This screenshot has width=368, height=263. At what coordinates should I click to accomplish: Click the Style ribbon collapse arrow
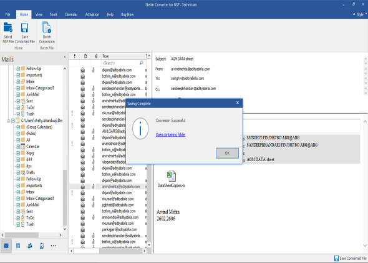coord(354,14)
